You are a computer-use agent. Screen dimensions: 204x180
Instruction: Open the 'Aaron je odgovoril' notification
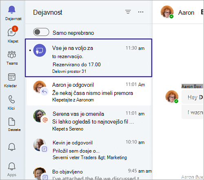coord(89,92)
